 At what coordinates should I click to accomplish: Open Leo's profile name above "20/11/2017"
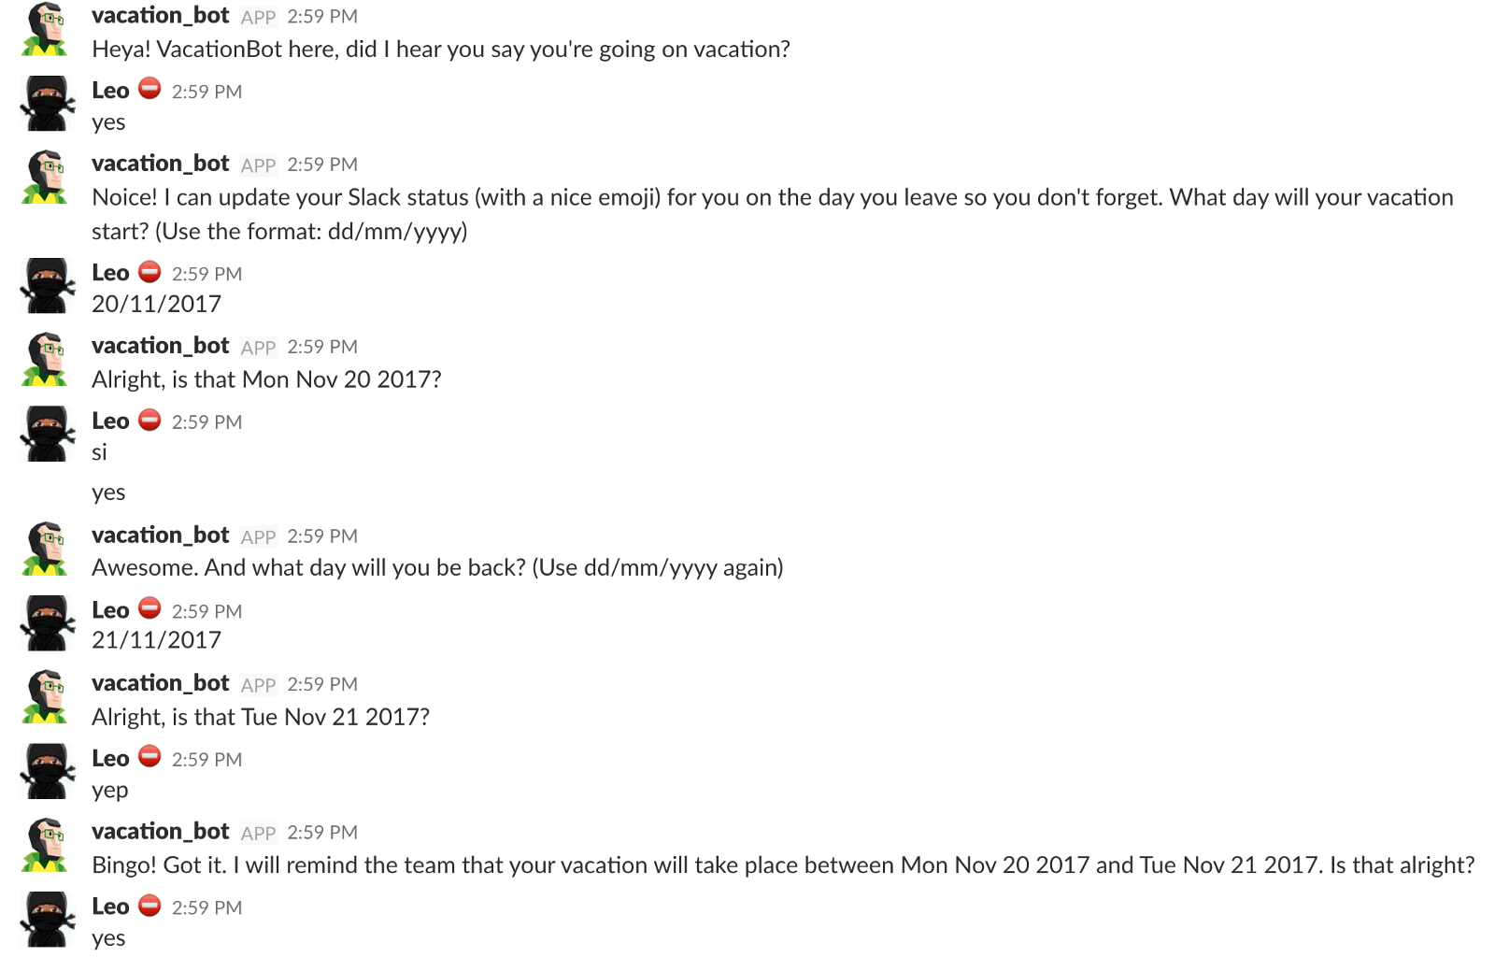(x=110, y=273)
